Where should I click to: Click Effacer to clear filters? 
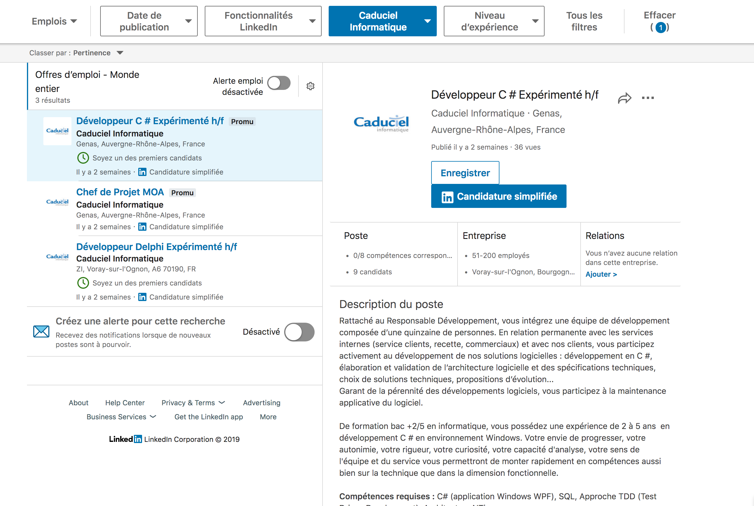659,21
